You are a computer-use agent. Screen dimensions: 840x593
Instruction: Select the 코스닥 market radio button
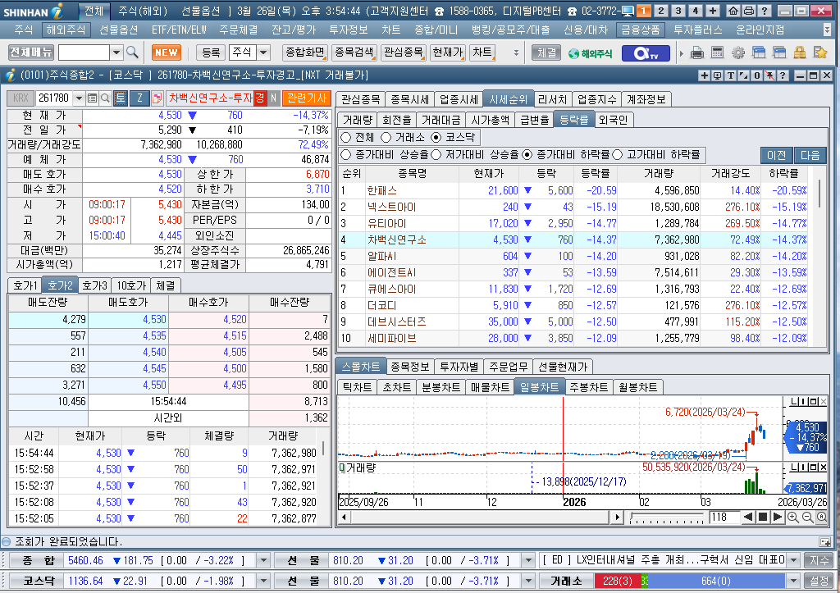tap(436, 138)
